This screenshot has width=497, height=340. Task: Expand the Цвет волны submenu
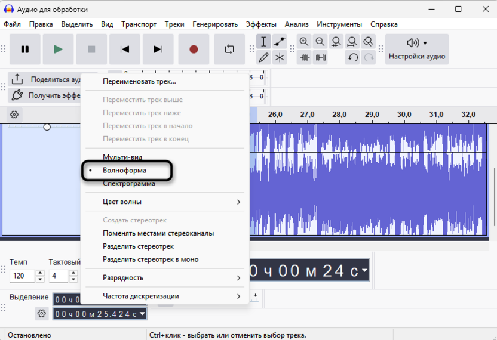165,202
